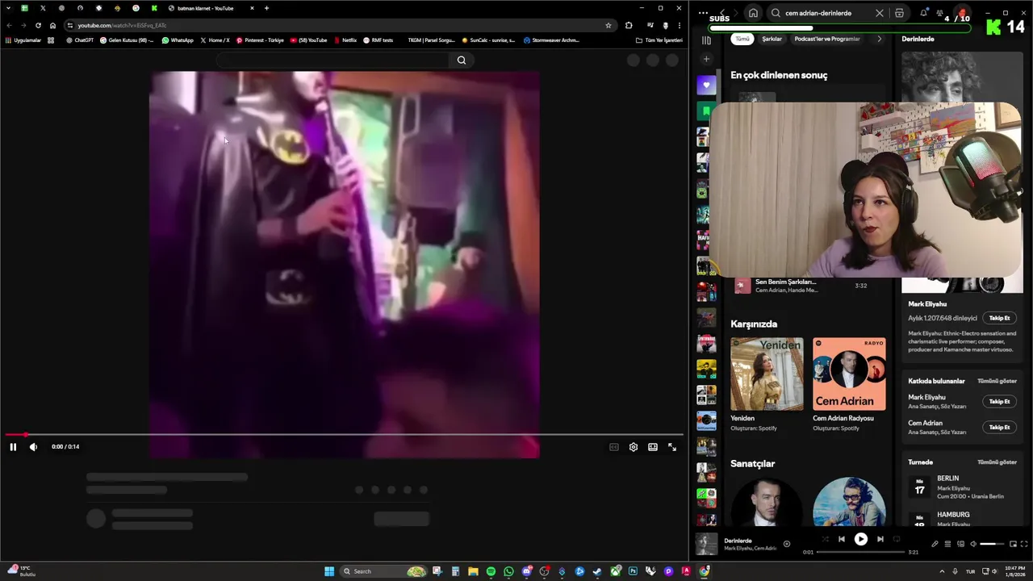Open a new Chrome tab

coord(266,8)
